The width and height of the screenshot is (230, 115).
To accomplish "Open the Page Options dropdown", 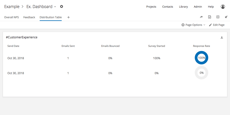I will coord(193,25).
